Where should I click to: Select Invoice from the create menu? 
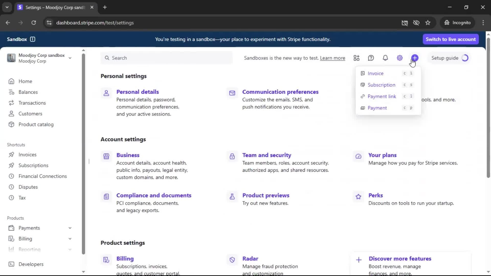375,73
